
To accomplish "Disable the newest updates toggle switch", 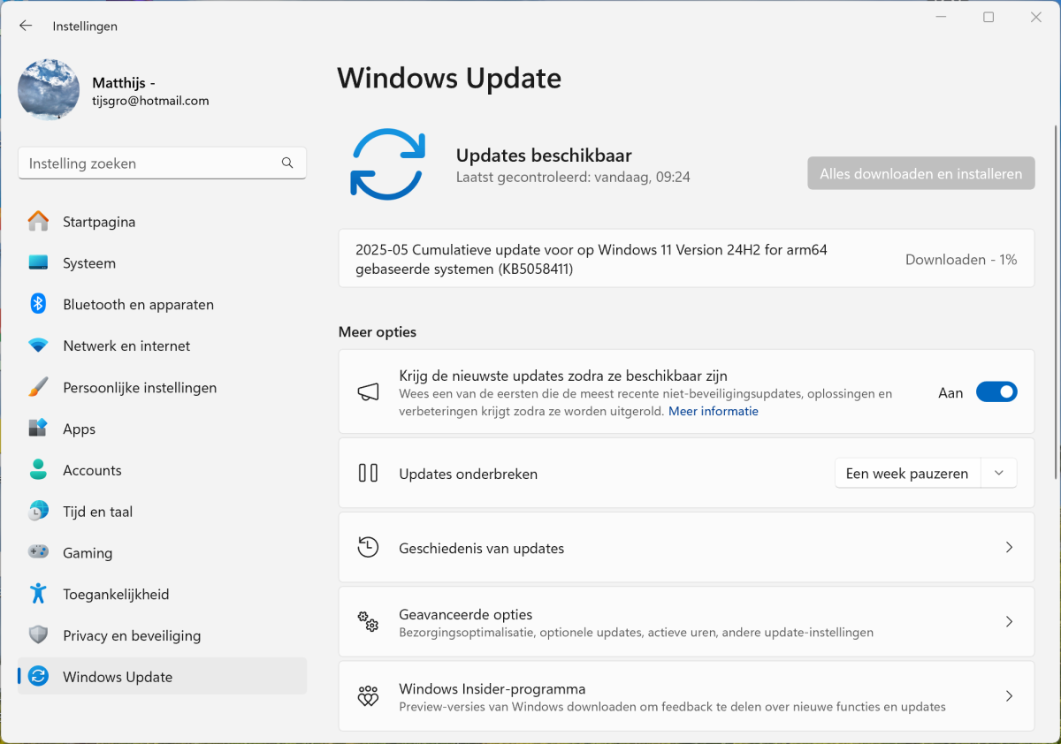I will coord(996,392).
